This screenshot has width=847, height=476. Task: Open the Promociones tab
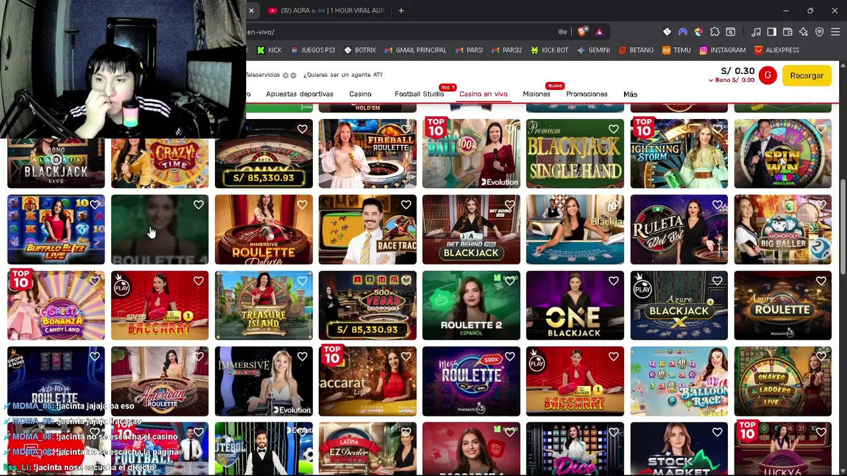pos(586,94)
